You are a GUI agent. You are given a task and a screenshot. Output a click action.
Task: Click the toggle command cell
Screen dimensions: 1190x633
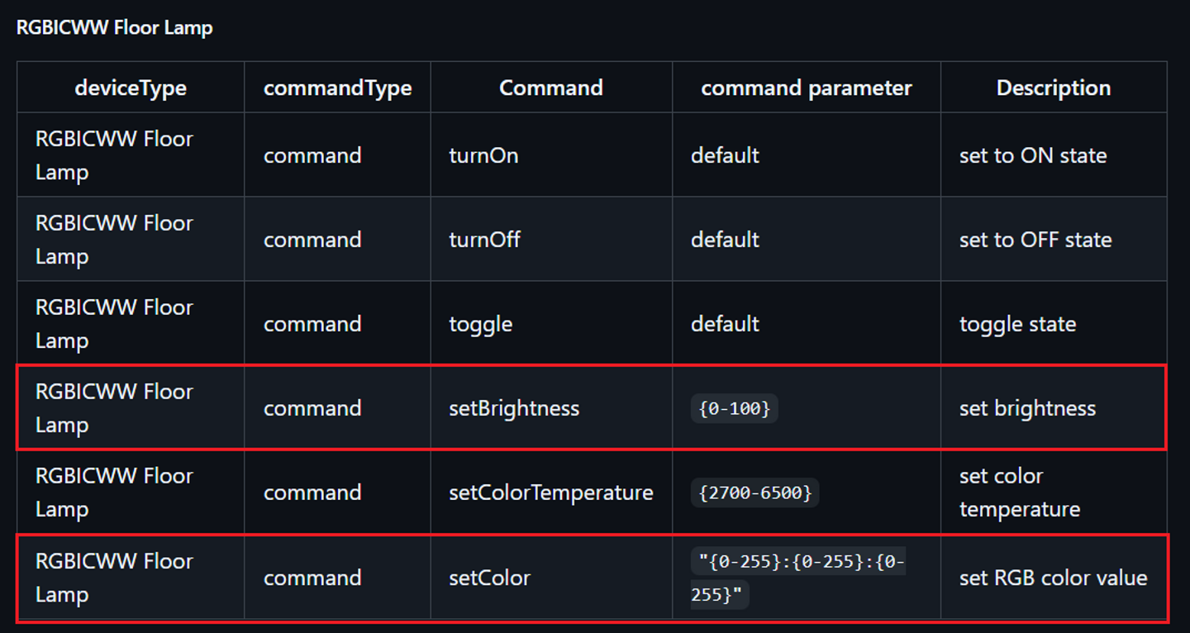click(480, 324)
